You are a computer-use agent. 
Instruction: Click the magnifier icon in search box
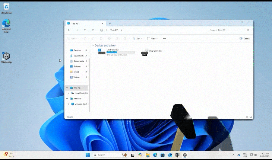click(x=248, y=30)
